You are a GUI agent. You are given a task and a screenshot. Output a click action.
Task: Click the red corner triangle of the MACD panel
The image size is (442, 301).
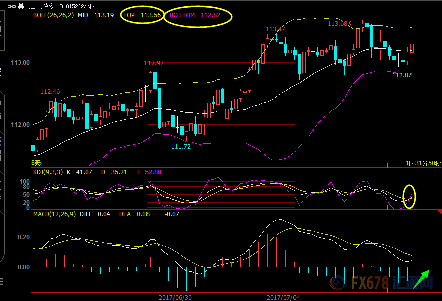[x=439, y=212]
